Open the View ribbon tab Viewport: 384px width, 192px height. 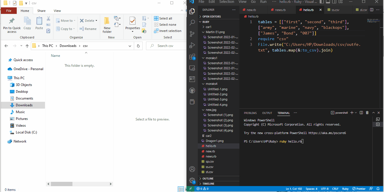[x=57, y=11]
